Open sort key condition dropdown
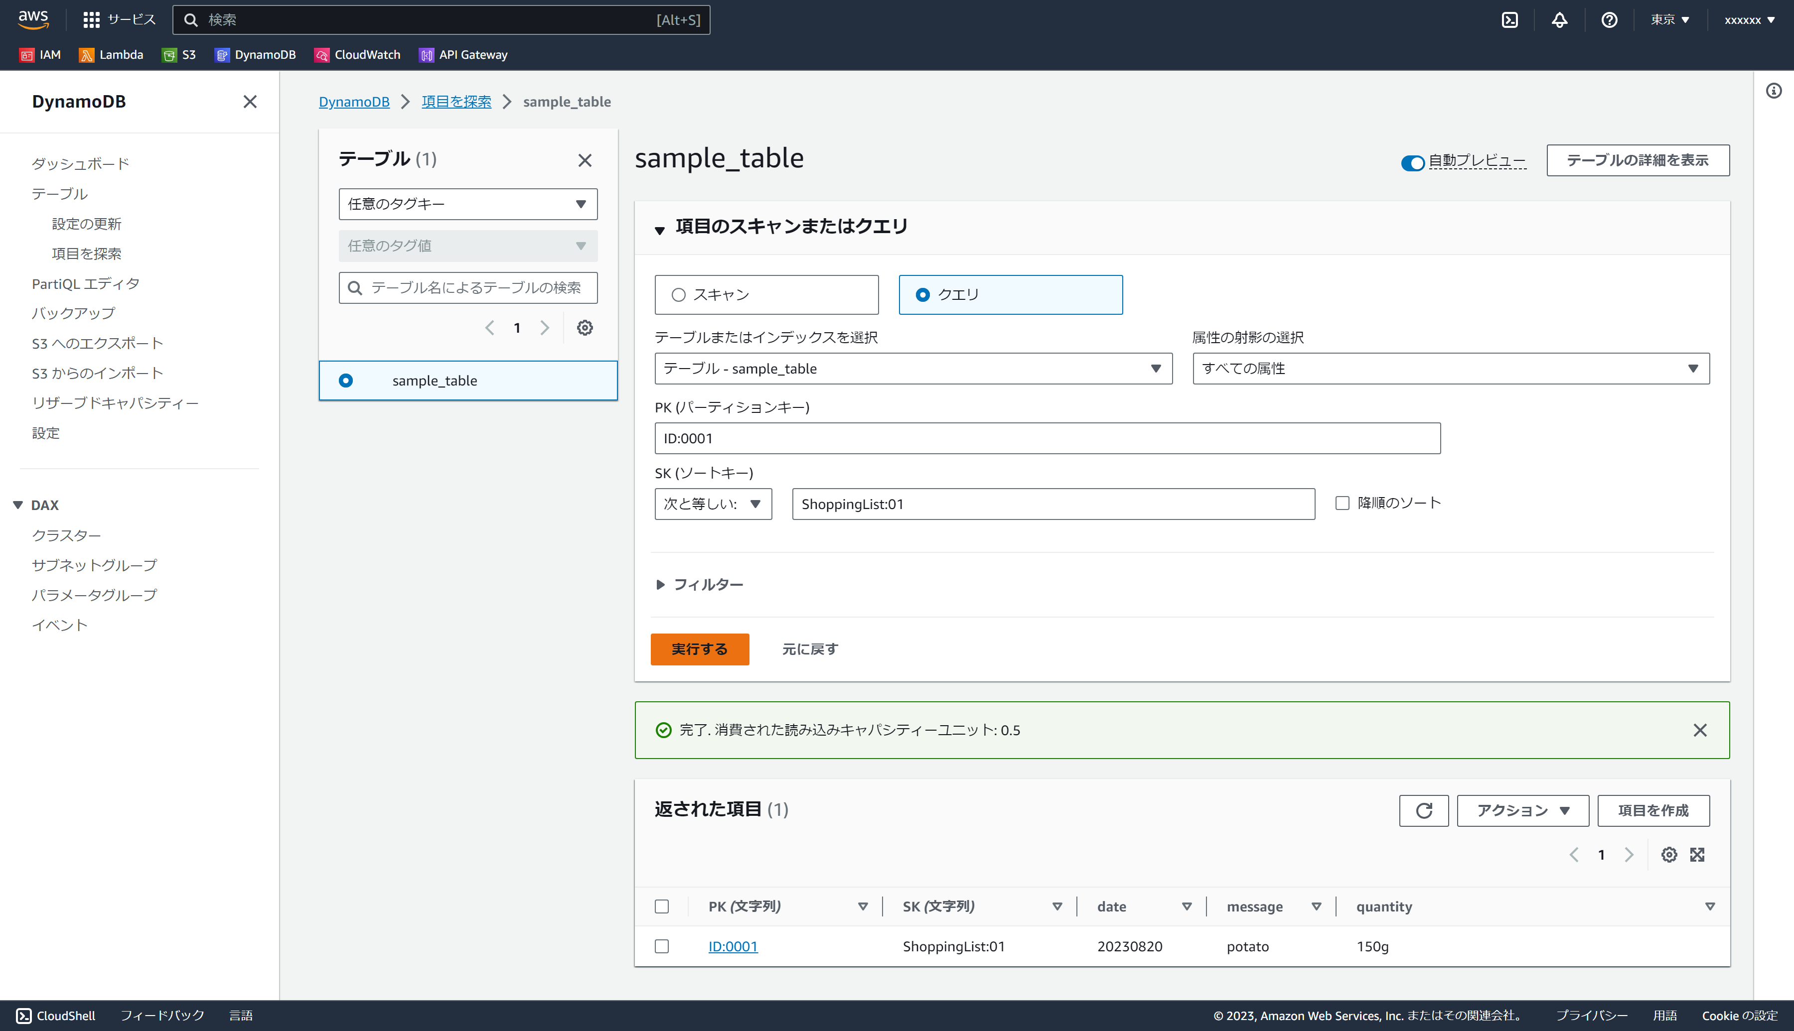 [x=713, y=504]
